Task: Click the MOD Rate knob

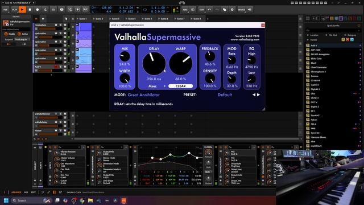Action: point(231,60)
